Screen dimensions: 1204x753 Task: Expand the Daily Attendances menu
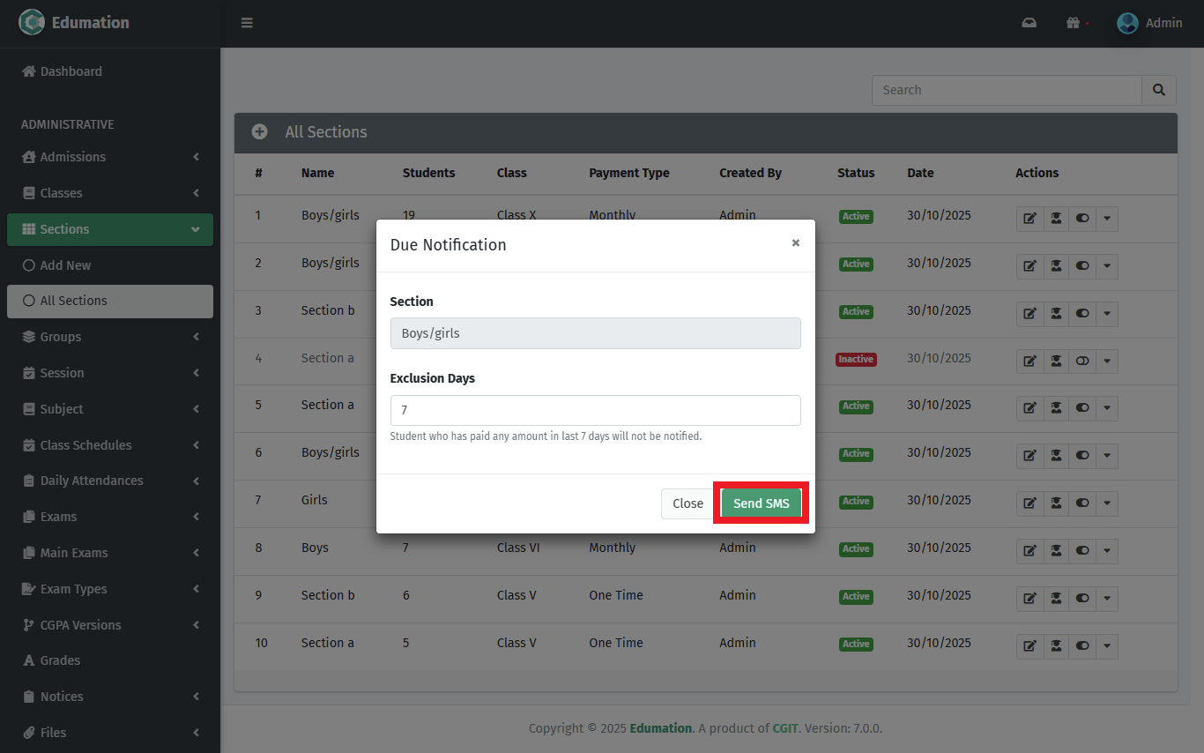point(110,481)
